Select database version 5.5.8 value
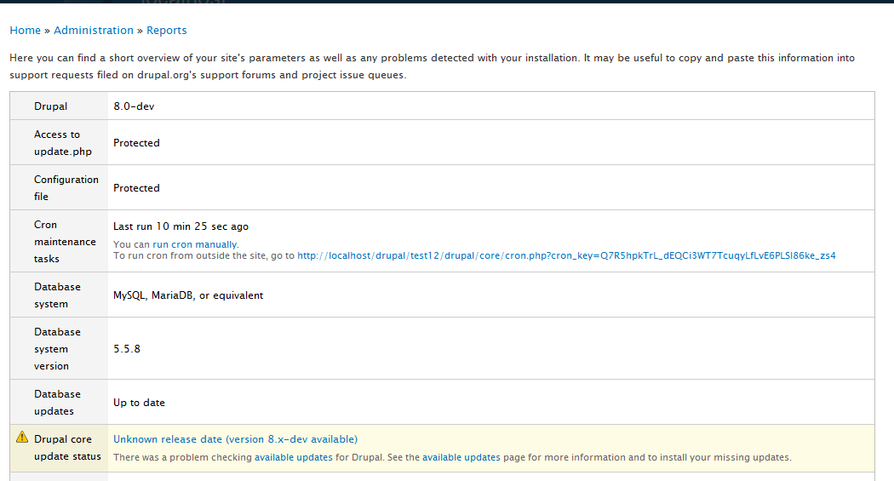 (x=127, y=349)
